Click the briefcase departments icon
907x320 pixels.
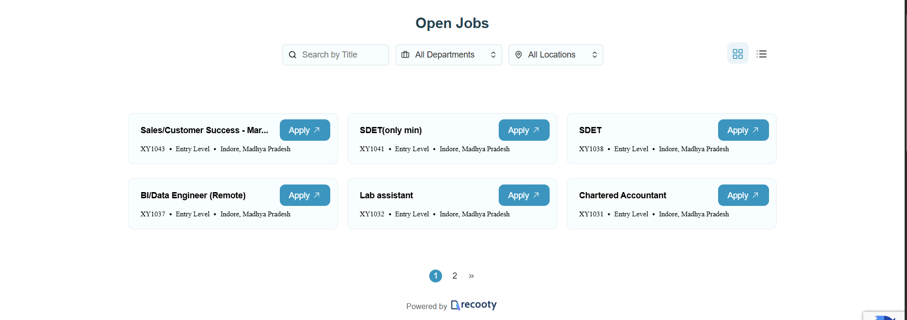click(405, 55)
